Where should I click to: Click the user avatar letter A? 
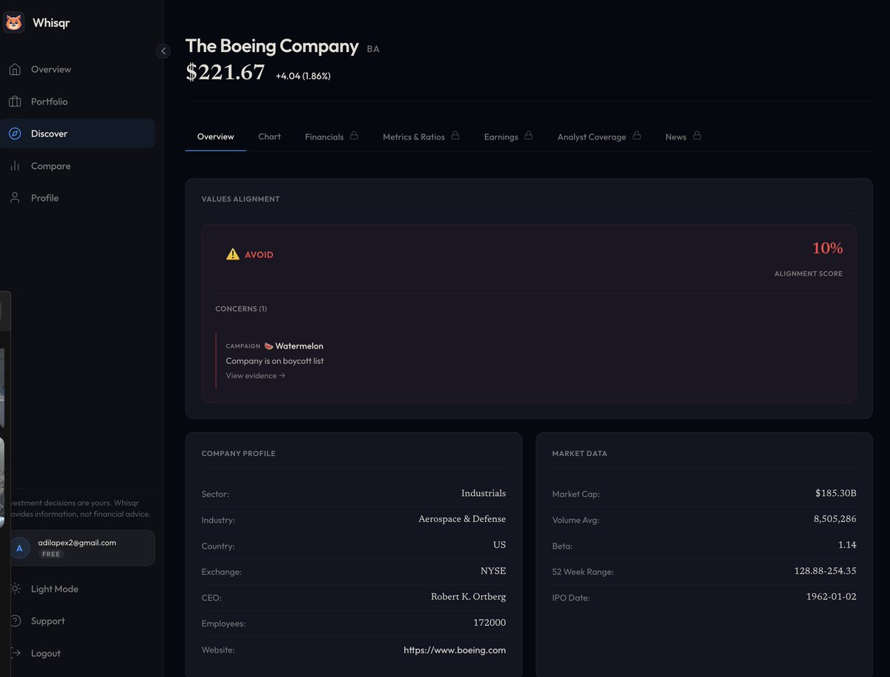tap(19, 549)
